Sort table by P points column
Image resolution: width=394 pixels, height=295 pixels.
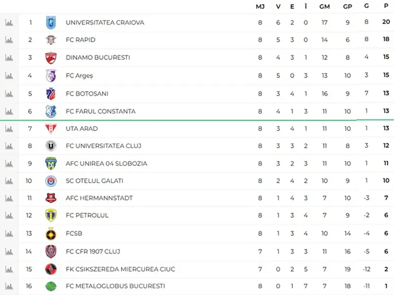coord(386,6)
